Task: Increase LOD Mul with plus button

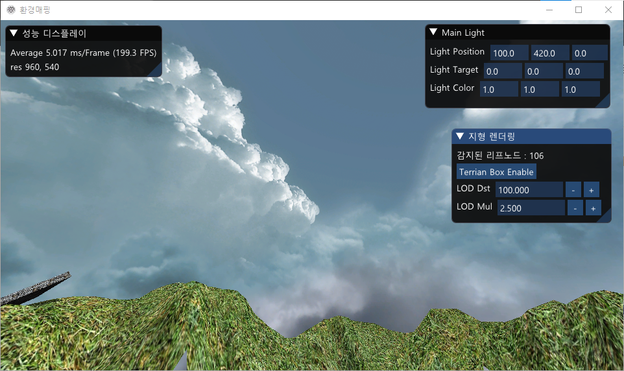Action: point(594,208)
